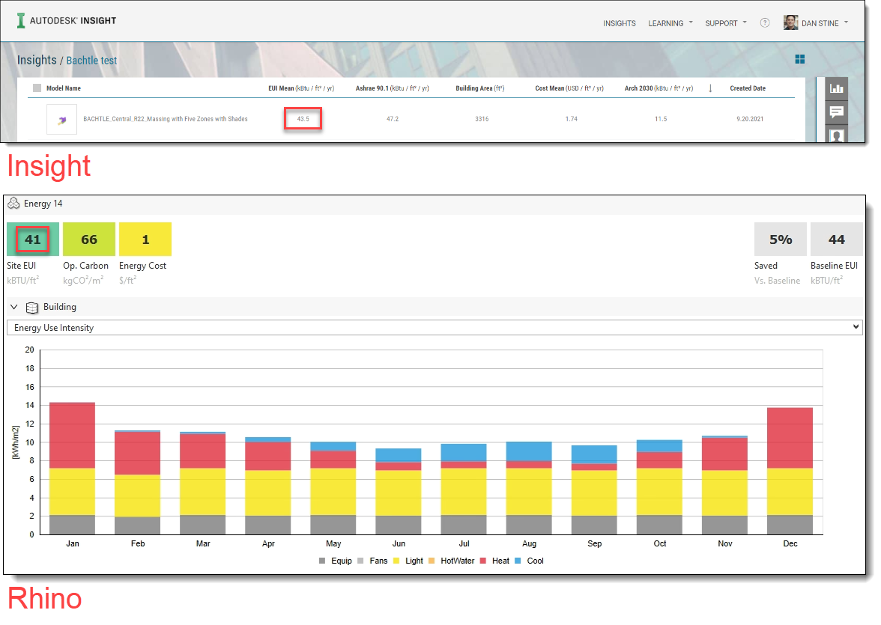881x625 pixels.
Task: Toggle the Light legend entry
Action: (x=408, y=561)
